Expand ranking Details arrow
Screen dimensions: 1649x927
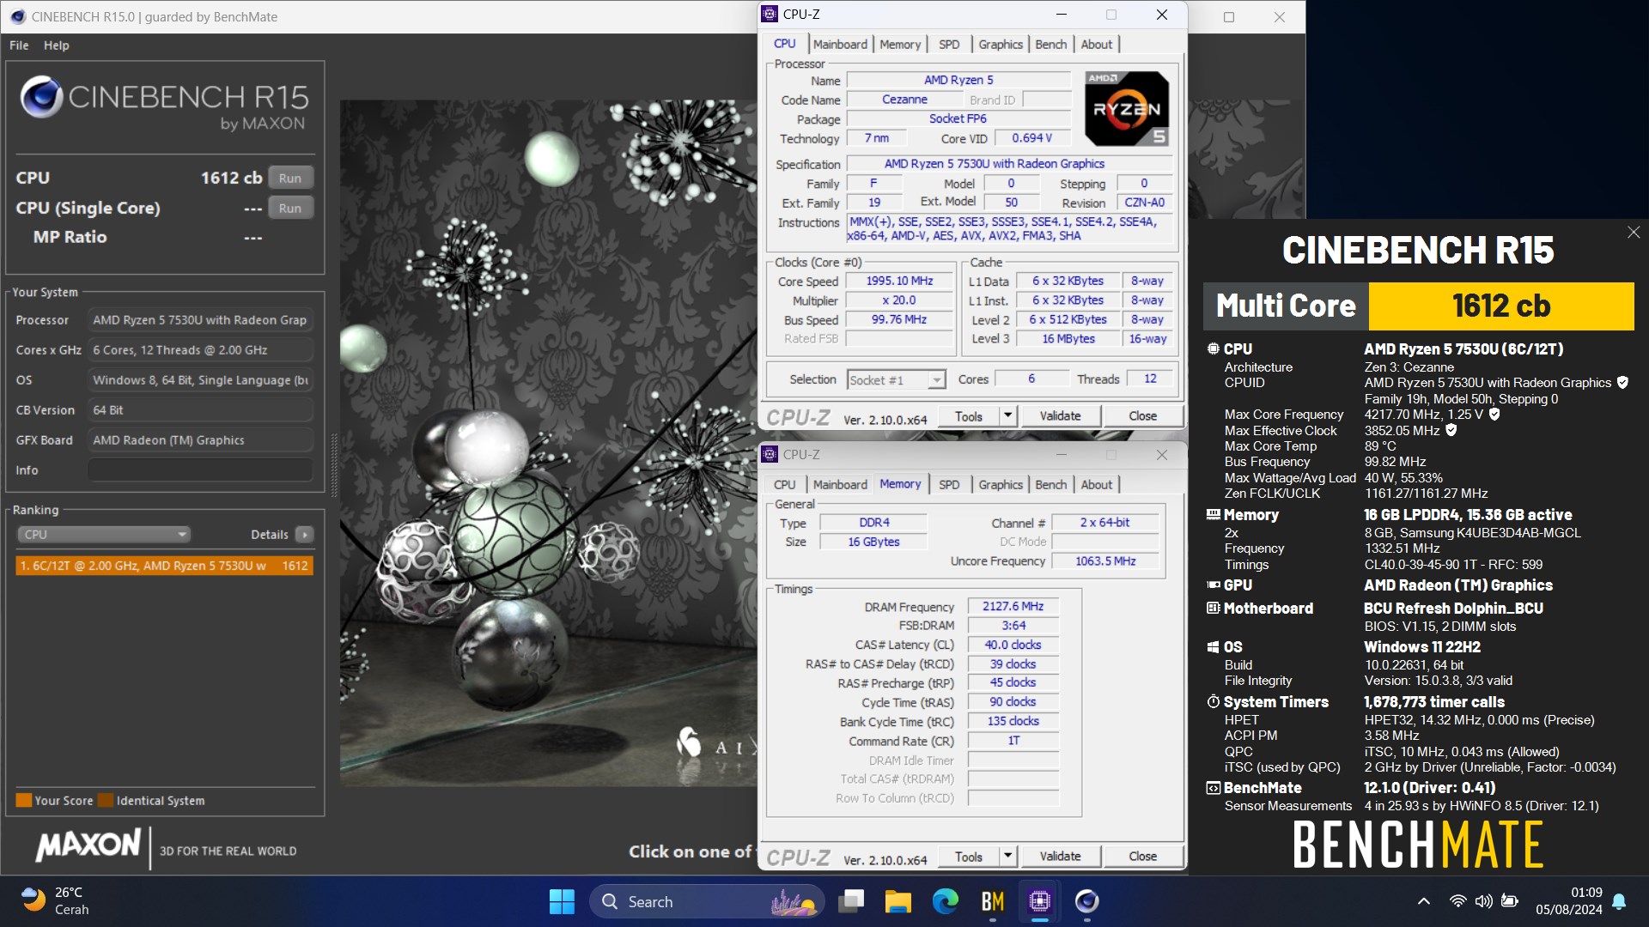[305, 534]
